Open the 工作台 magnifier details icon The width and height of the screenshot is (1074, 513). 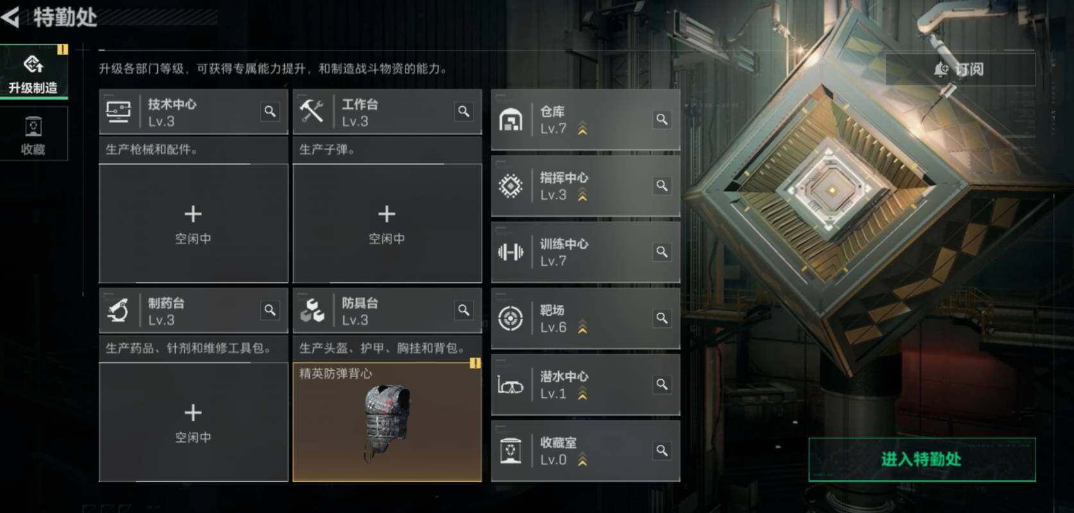pos(464,111)
